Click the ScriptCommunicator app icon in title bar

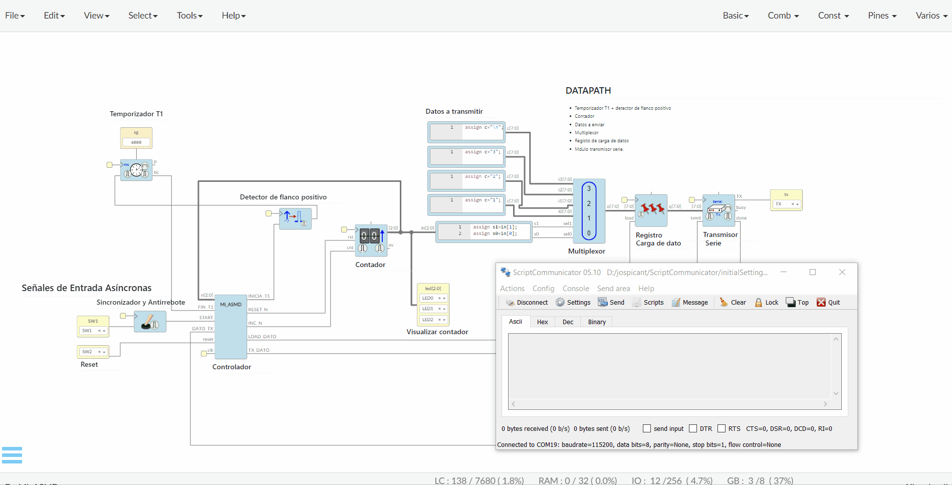pyautogui.click(x=505, y=272)
